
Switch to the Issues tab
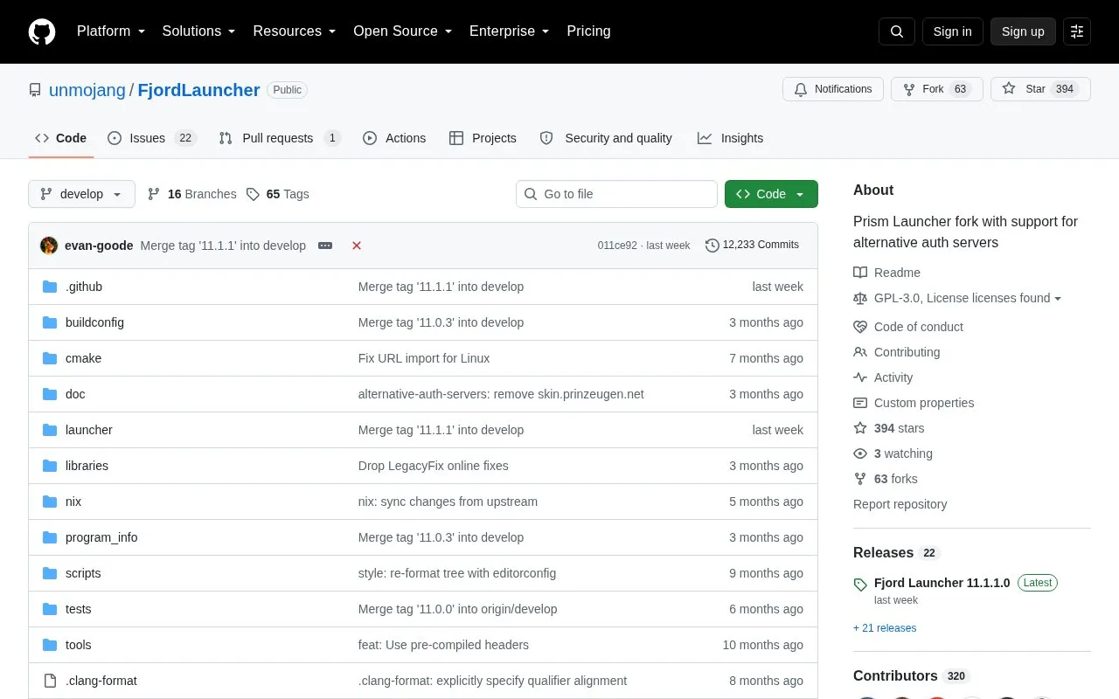(x=152, y=138)
